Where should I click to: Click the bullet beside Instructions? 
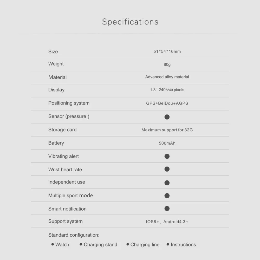pyautogui.click(x=168, y=244)
